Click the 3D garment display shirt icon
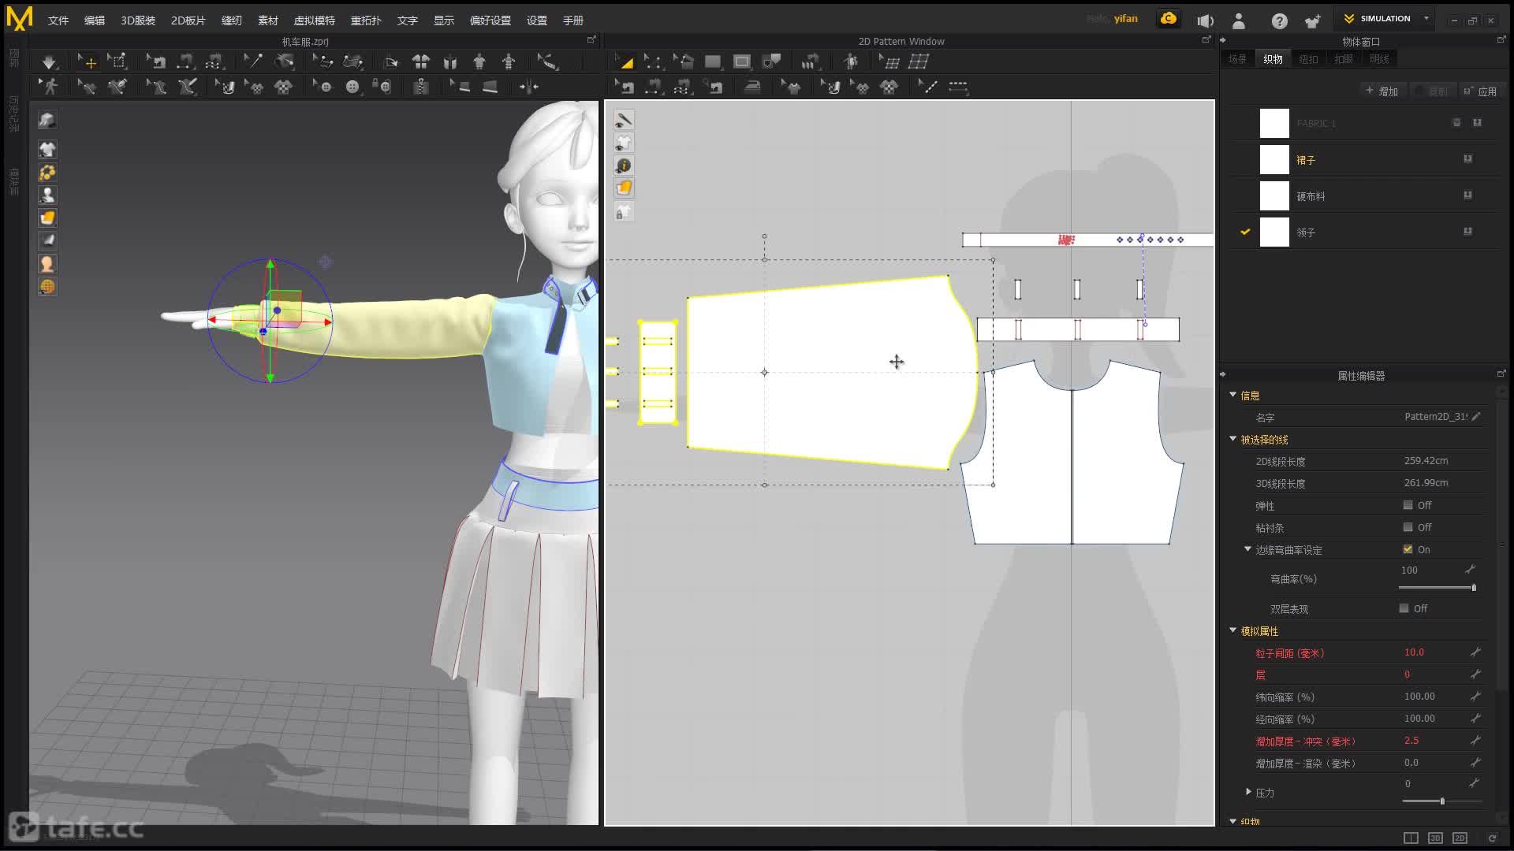The height and width of the screenshot is (851, 1514). (x=47, y=150)
